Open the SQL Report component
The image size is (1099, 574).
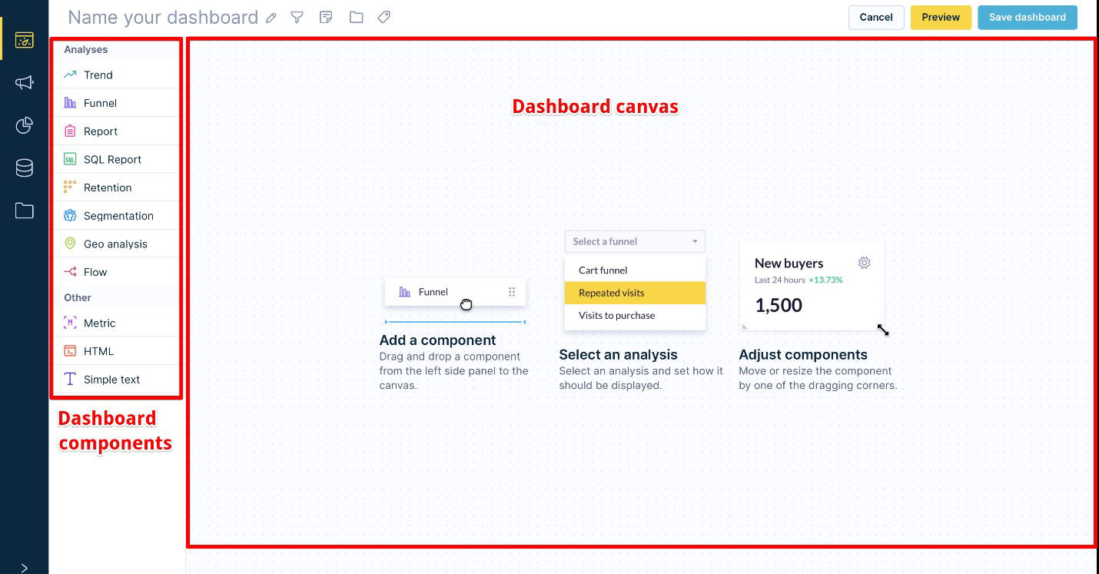tap(112, 159)
